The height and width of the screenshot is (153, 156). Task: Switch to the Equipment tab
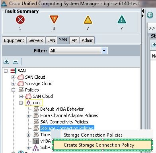14,40
